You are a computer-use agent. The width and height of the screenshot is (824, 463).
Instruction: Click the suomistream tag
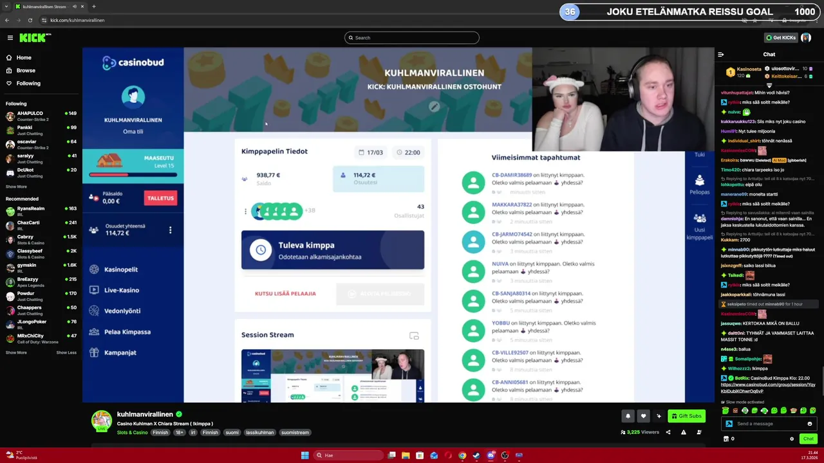coord(295,433)
